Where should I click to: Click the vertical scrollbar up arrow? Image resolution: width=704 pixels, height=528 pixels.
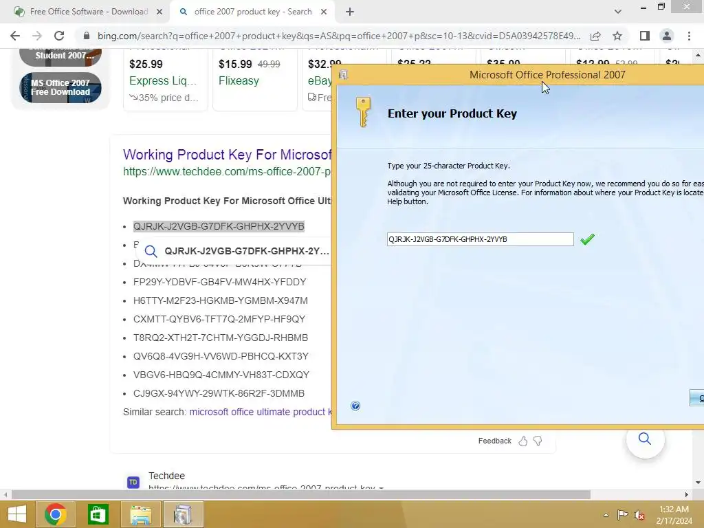[x=698, y=55]
